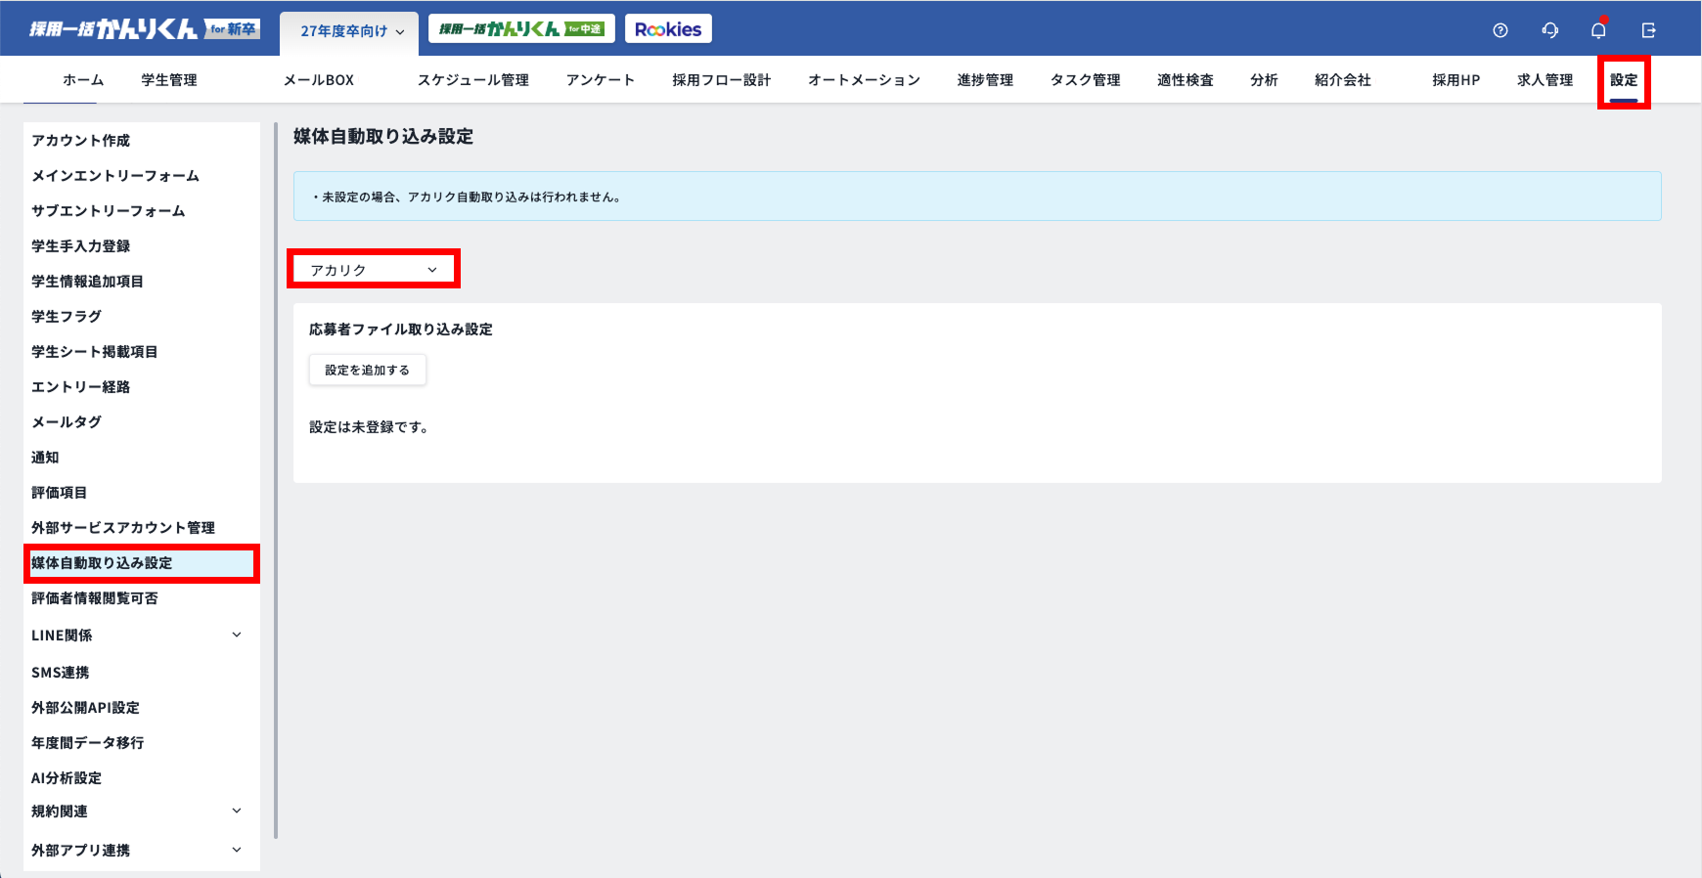Screen dimensions: 1702x878
Task: Open the notifications bell icon
Action: click(x=1598, y=30)
